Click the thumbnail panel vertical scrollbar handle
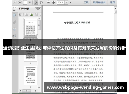 coord(39,25)
